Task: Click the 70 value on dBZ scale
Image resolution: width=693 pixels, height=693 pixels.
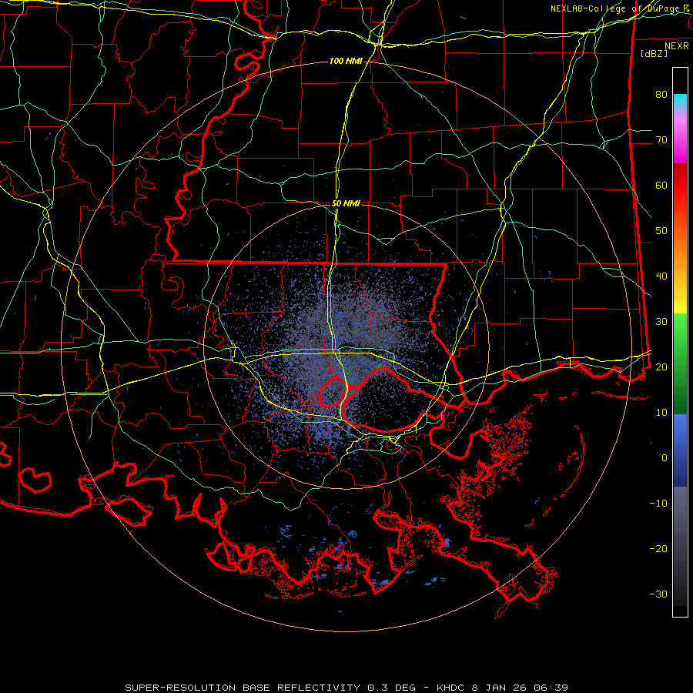Action: pos(661,139)
